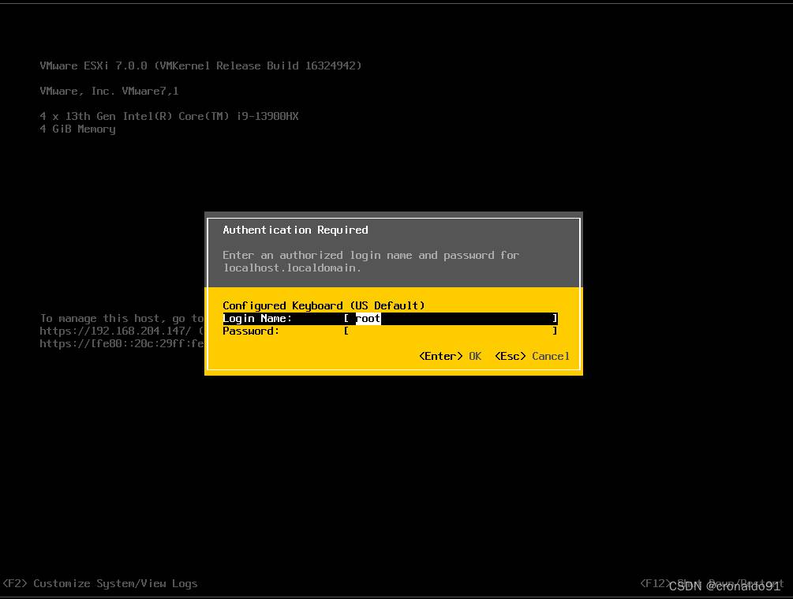This screenshot has height=599, width=793.
Task: Click the CSDN @cronaldo91 watermark
Action: tap(724, 586)
